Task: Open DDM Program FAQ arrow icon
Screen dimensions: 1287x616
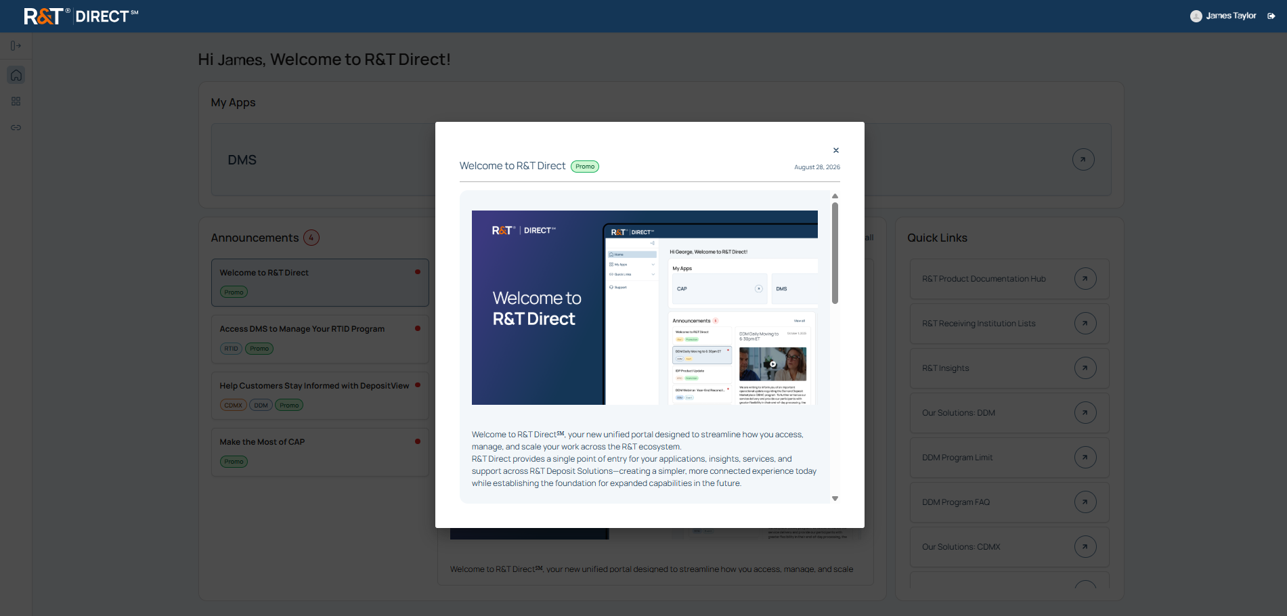Action: tap(1085, 502)
